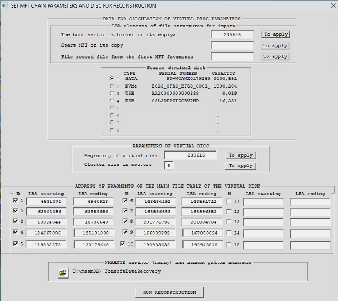Edit fragment 3 LBA ending 18736648
The height and width of the screenshot is (301, 338).
94,222
